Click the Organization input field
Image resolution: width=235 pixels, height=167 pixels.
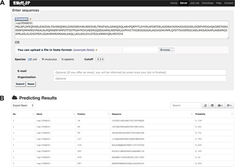tap(140, 79)
